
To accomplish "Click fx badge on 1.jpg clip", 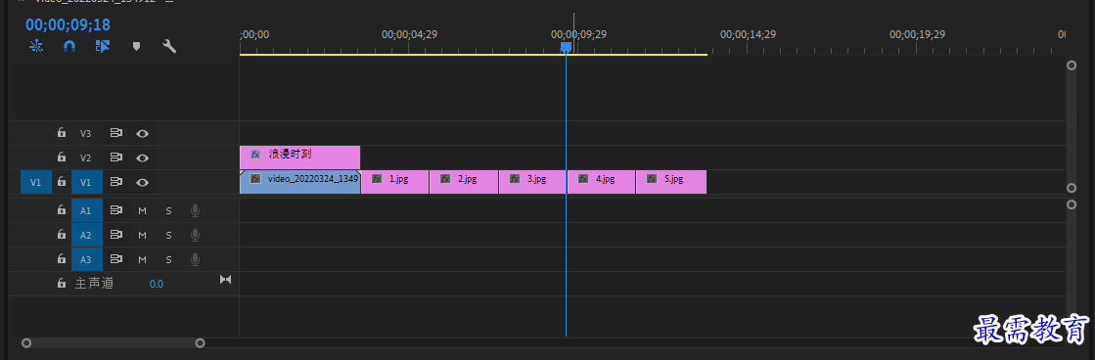I will coord(377,179).
